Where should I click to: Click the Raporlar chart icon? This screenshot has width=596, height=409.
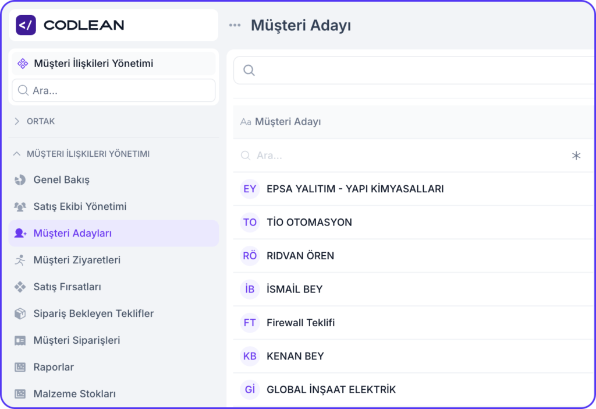point(20,368)
